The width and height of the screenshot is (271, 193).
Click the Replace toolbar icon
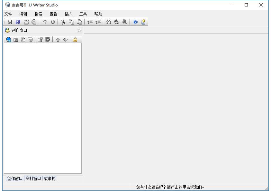[x=116, y=22]
